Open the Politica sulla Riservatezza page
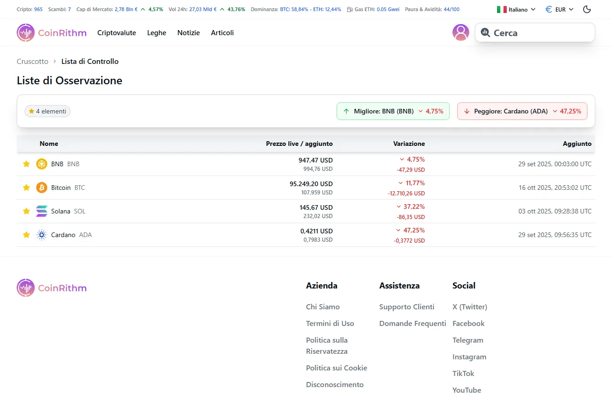 [327, 345]
